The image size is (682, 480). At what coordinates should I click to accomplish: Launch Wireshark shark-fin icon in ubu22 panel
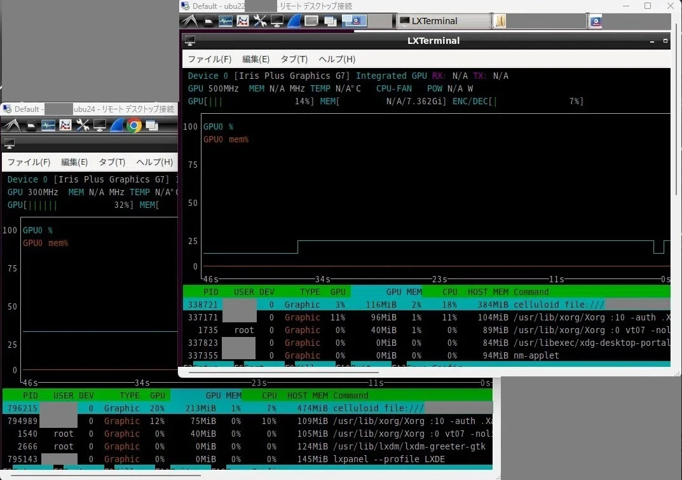(294, 21)
